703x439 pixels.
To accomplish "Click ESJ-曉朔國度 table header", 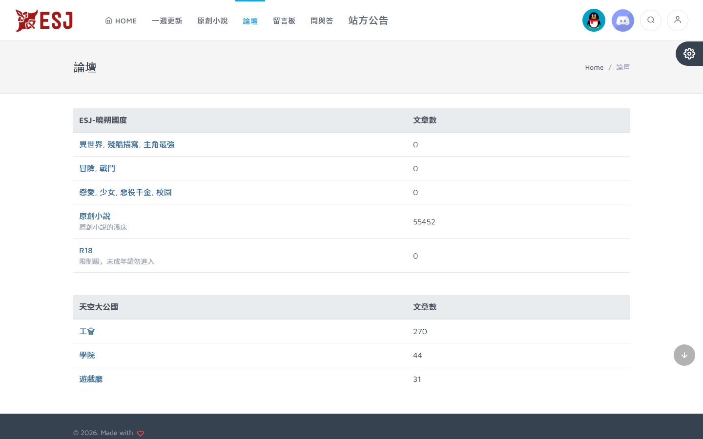I will click(103, 120).
